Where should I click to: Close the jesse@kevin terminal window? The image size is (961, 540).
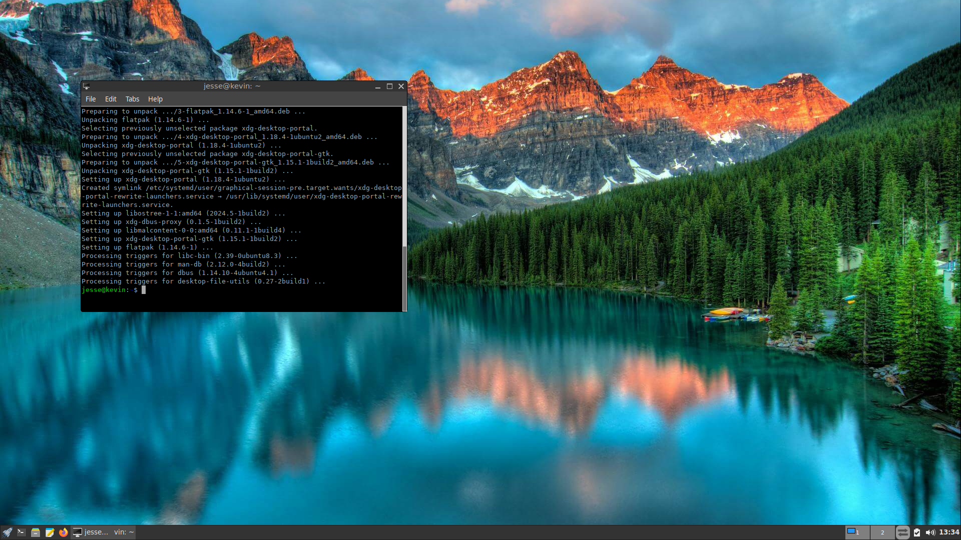(x=401, y=86)
